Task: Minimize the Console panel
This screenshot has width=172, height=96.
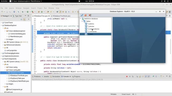Action: (x=167, y=76)
